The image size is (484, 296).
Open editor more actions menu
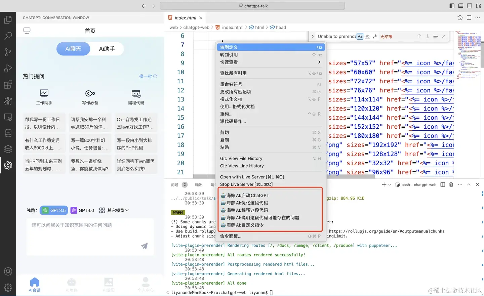pos(478,17)
